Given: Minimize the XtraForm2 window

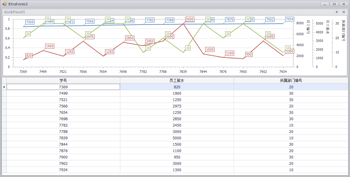Looking at the screenshot, I should pyautogui.click(x=325, y=4).
